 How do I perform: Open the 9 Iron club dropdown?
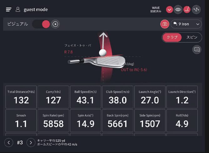pyautogui.click(x=186, y=24)
